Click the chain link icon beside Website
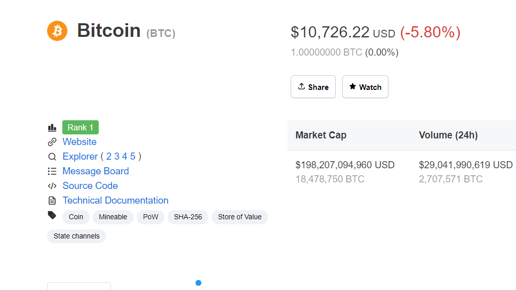The height and width of the screenshot is (290, 516). (x=52, y=142)
